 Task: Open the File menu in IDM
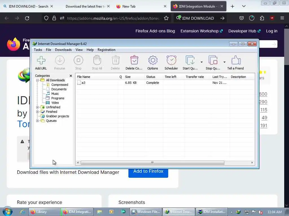coord(49,50)
